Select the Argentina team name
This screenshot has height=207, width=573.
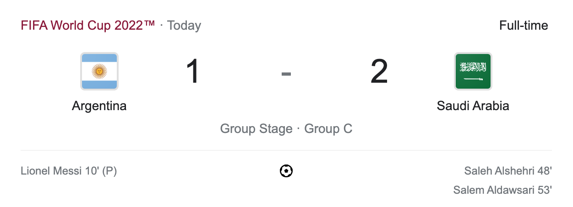(99, 106)
